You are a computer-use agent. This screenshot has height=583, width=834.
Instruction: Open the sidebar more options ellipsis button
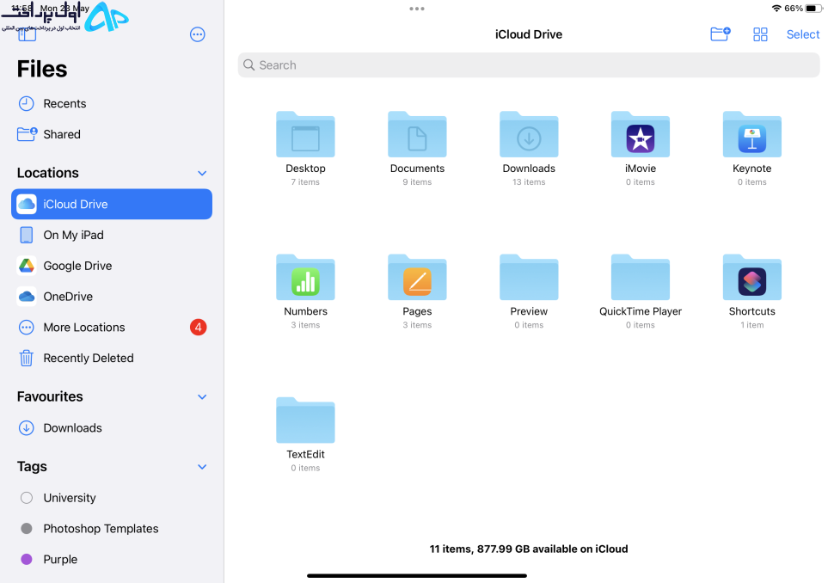click(x=198, y=34)
